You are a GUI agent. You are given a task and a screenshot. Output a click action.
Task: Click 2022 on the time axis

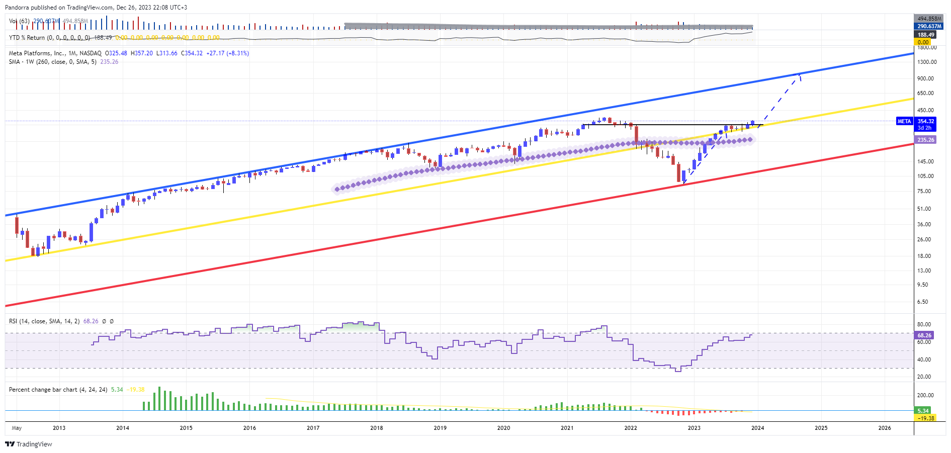631,428
